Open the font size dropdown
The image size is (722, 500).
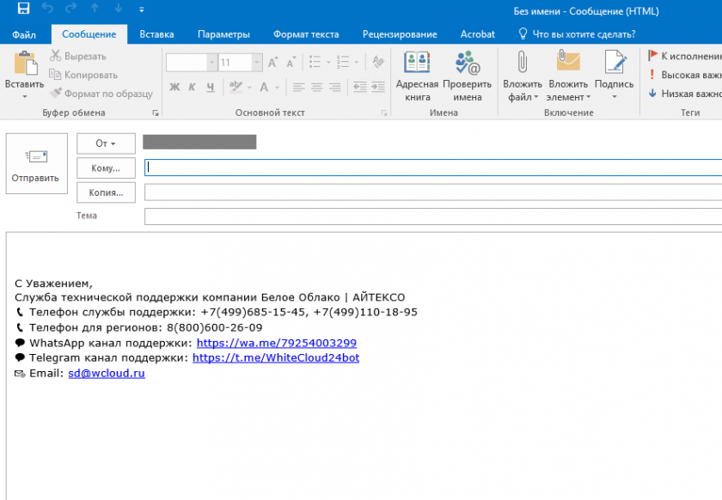(x=256, y=63)
